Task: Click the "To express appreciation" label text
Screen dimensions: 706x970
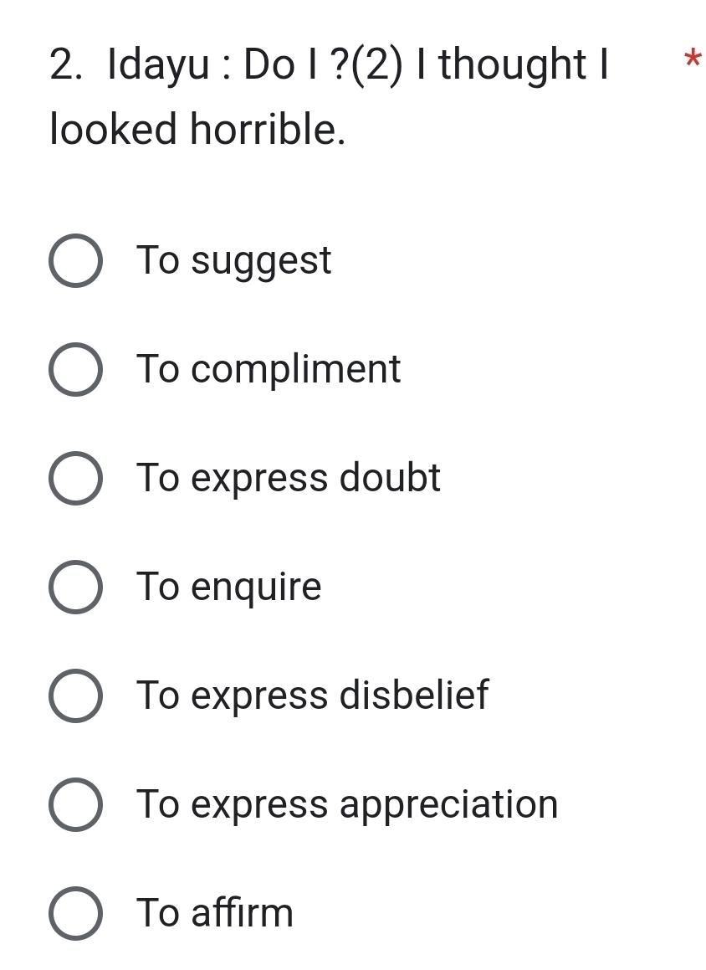Action: click(x=347, y=804)
